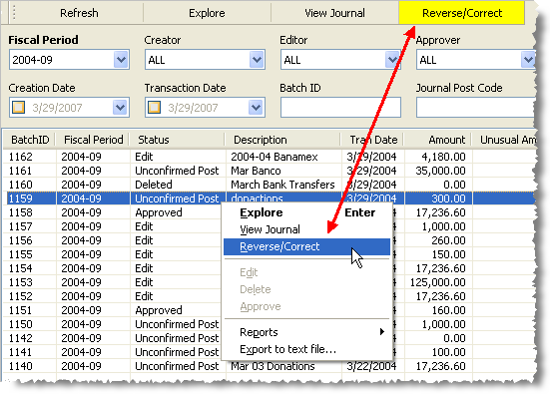
Task: Enable the Creation Date checkbox
Action: click(x=19, y=108)
